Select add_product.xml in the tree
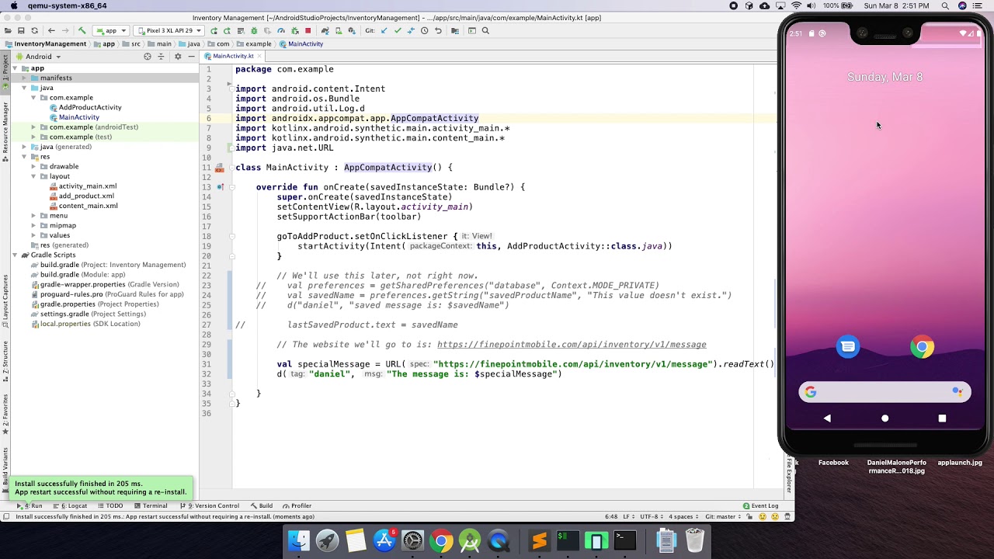This screenshot has height=559, width=994. [86, 196]
